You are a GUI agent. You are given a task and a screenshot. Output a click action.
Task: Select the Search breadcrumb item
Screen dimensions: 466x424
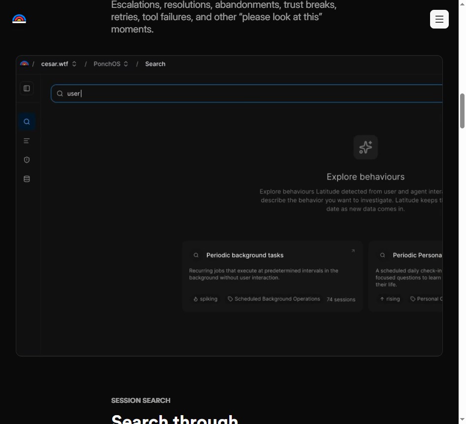pyautogui.click(x=155, y=64)
